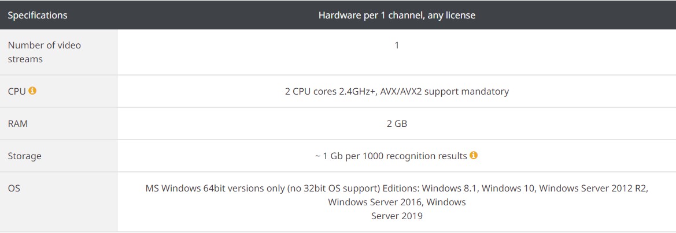Select the 'Number of video streams' label
676x233 pixels.
click(x=45, y=52)
